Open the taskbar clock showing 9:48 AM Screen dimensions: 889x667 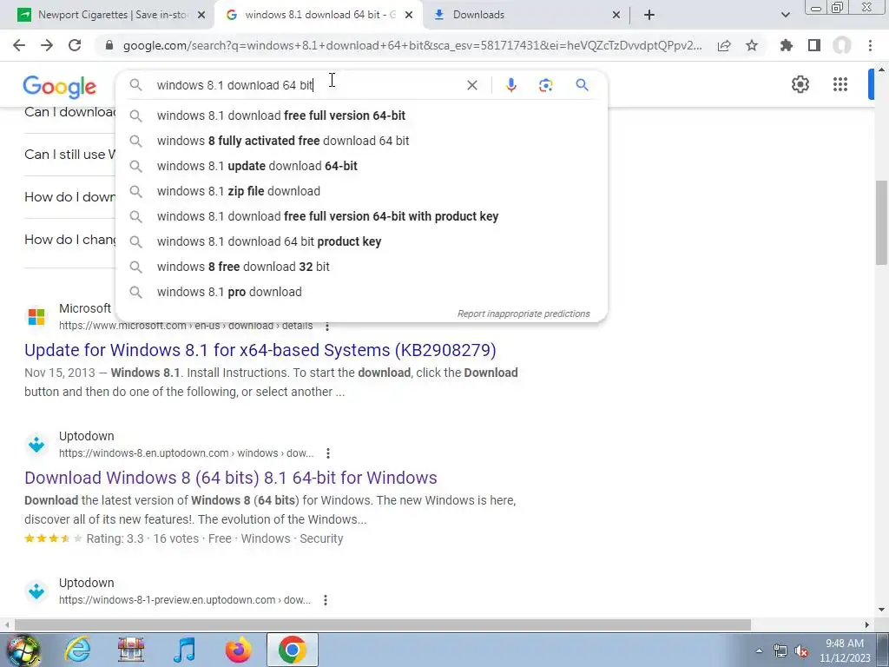click(844, 650)
